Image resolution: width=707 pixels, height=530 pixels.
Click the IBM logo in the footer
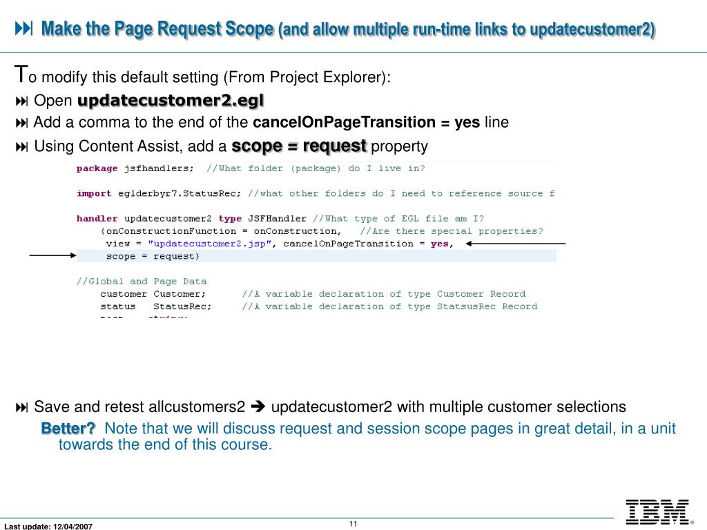657,511
